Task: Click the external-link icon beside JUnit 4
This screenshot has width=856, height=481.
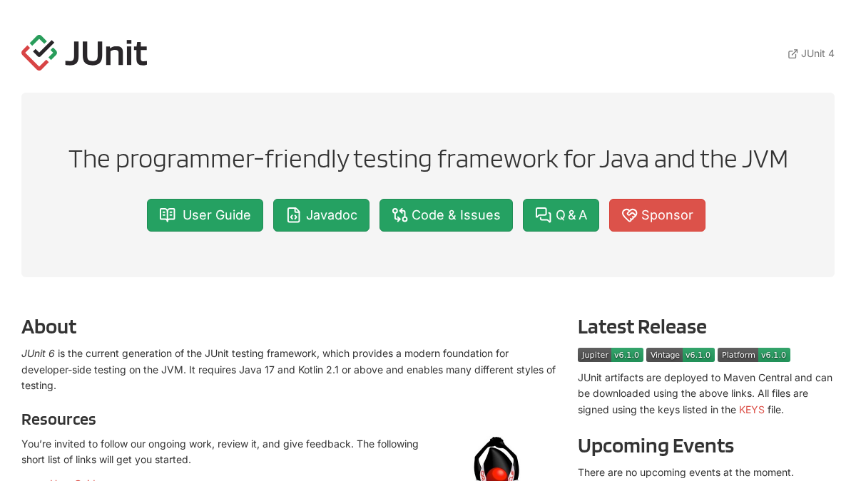Action: (793, 53)
